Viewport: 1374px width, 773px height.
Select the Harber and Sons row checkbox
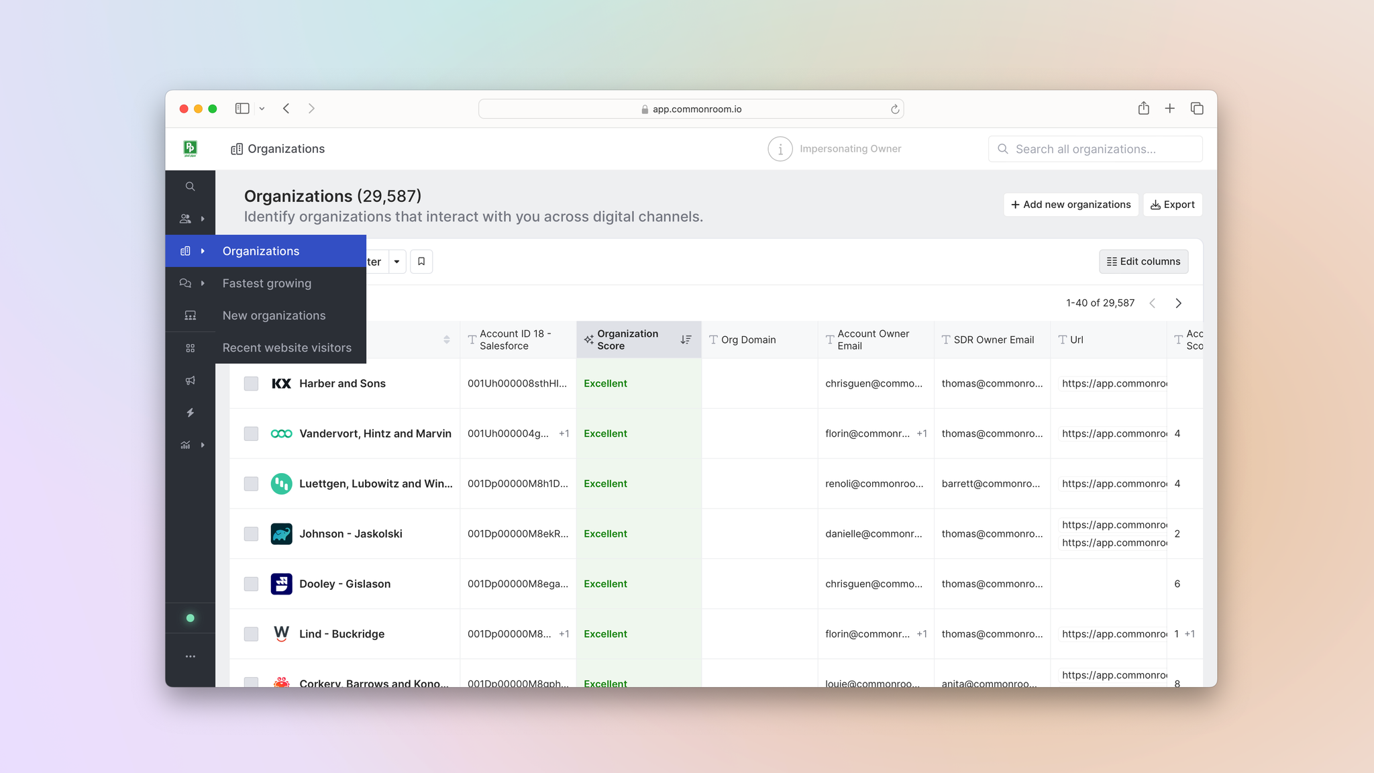click(x=251, y=383)
